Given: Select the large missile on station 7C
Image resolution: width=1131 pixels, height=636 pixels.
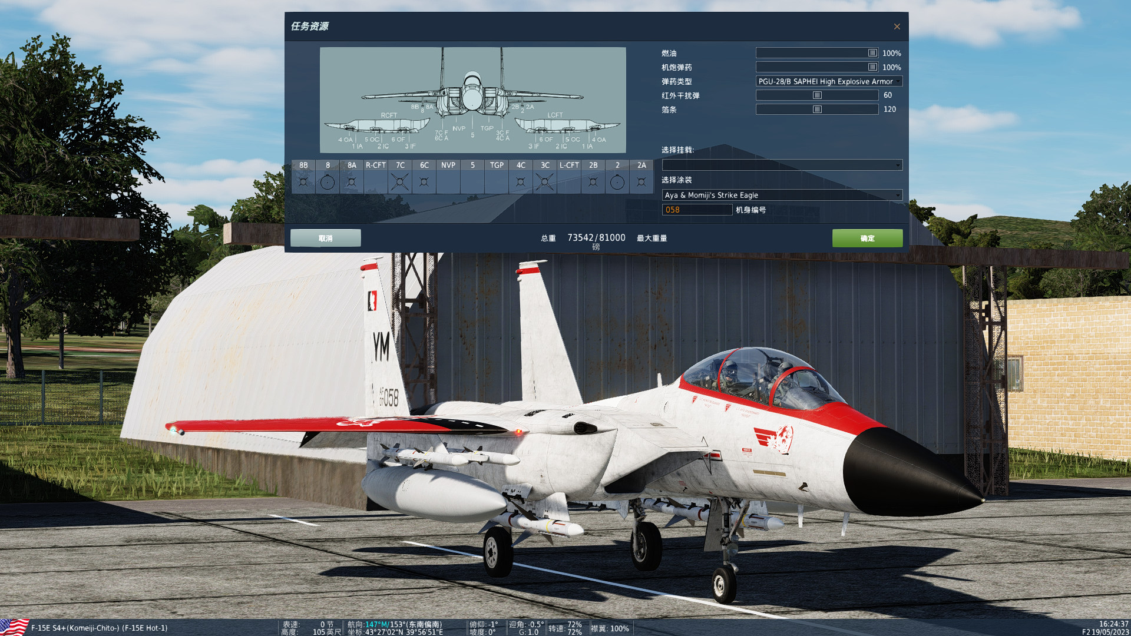Looking at the screenshot, I should [x=400, y=183].
